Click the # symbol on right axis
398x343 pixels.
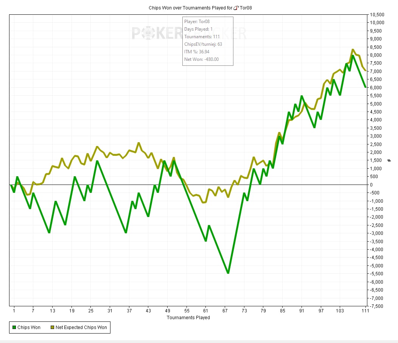tap(389, 161)
